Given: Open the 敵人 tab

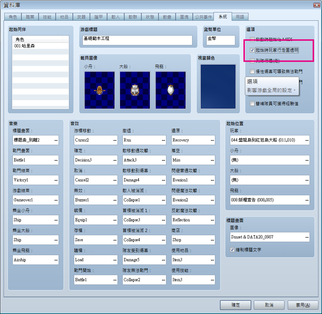Looking at the screenshot, I should coord(116,17).
